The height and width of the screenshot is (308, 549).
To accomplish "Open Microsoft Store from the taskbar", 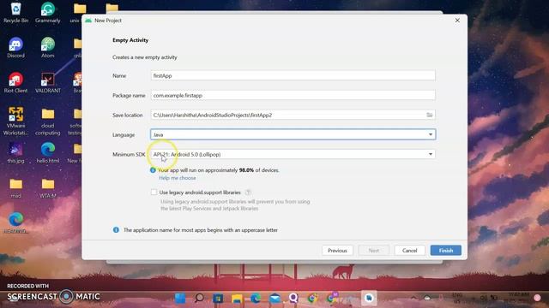I will click(x=218, y=298).
